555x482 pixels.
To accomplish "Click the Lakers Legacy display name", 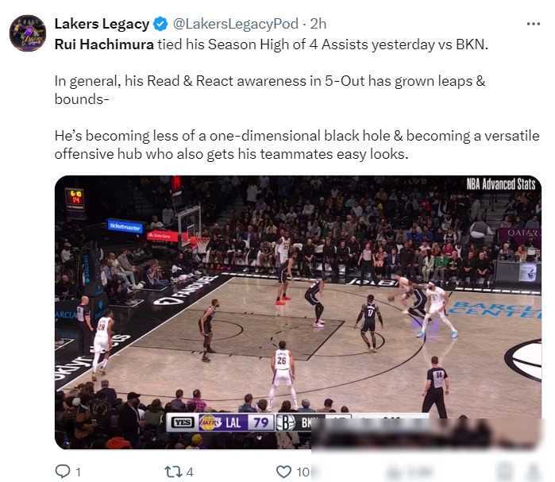I will tap(102, 24).
